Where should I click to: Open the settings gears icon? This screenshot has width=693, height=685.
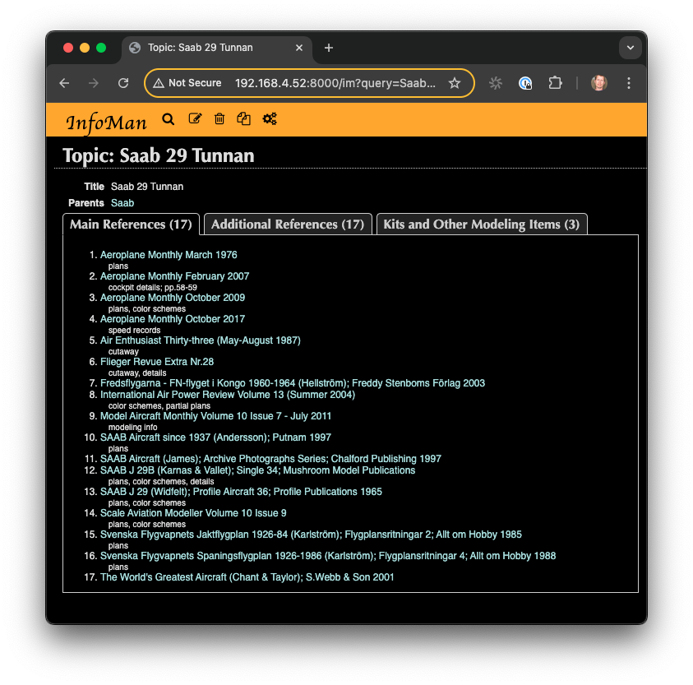point(270,119)
